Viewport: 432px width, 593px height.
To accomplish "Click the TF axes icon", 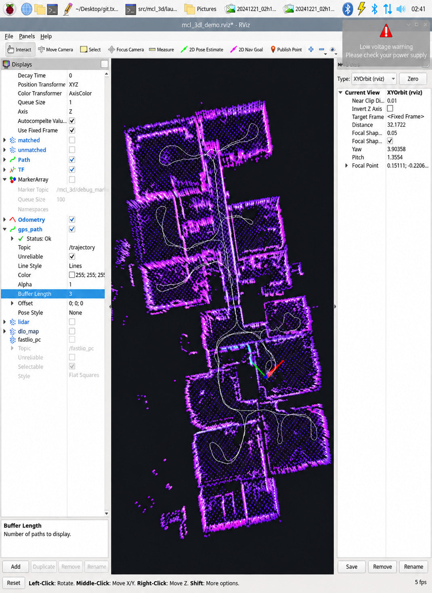I will tap(13, 170).
